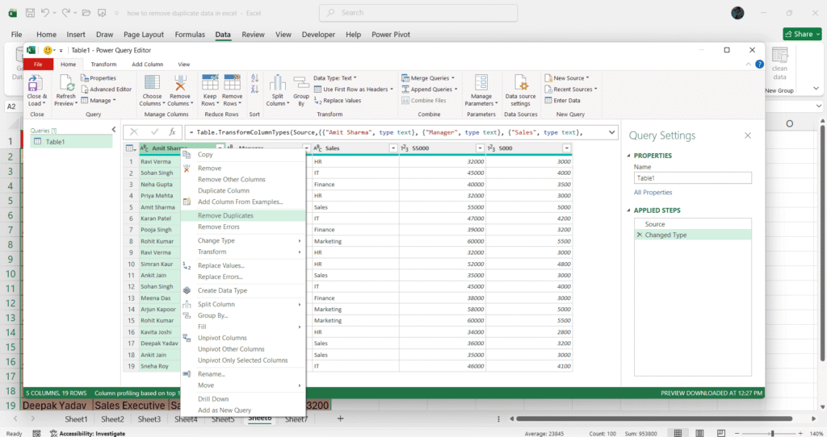Click the Remove Rows icon
827x437 pixels.
232,83
